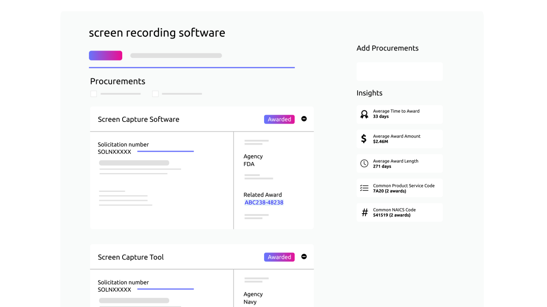This screenshot has height=307, width=547.
Task: Click the clock icon for Average Award Length
Action: tap(364, 163)
